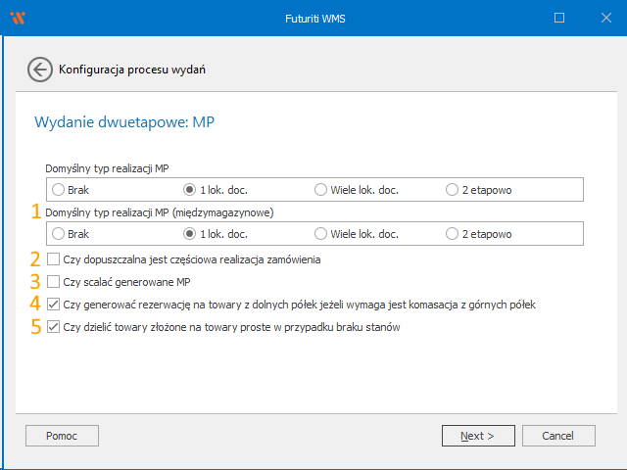Click the Futuriti WMS app logo icon
The width and height of the screenshot is (627, 470).
coord(16,18)
